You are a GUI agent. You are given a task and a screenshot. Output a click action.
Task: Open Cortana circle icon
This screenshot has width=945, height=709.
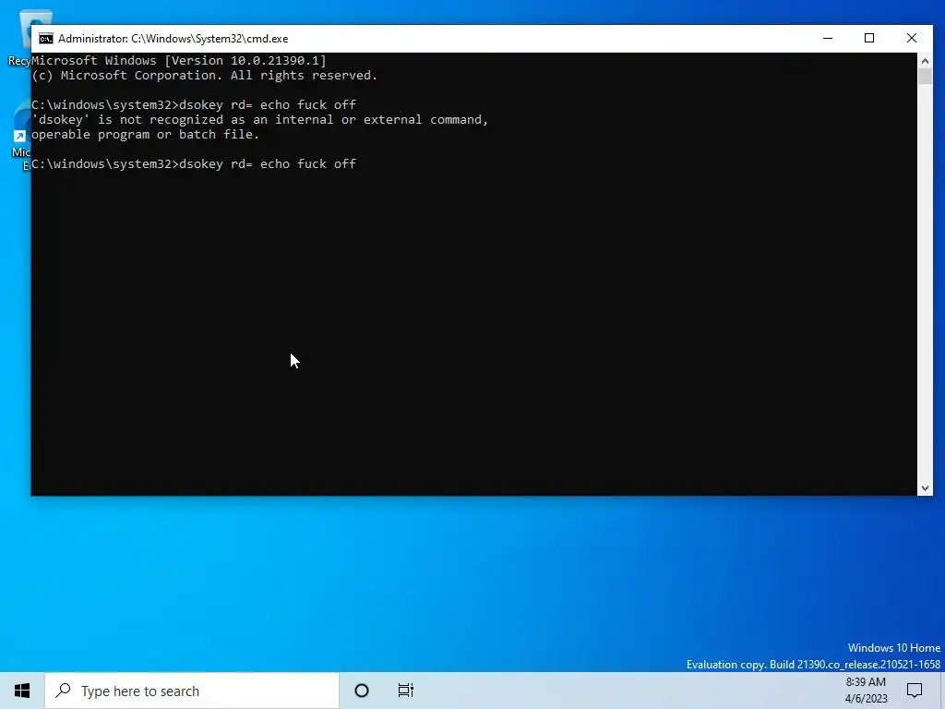(362, 691)
